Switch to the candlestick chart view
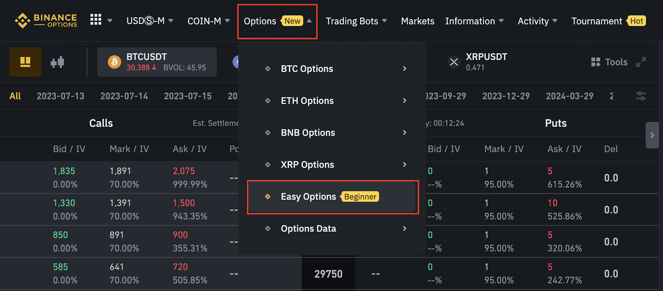The image size is (663, 291). tap(57, 62)
